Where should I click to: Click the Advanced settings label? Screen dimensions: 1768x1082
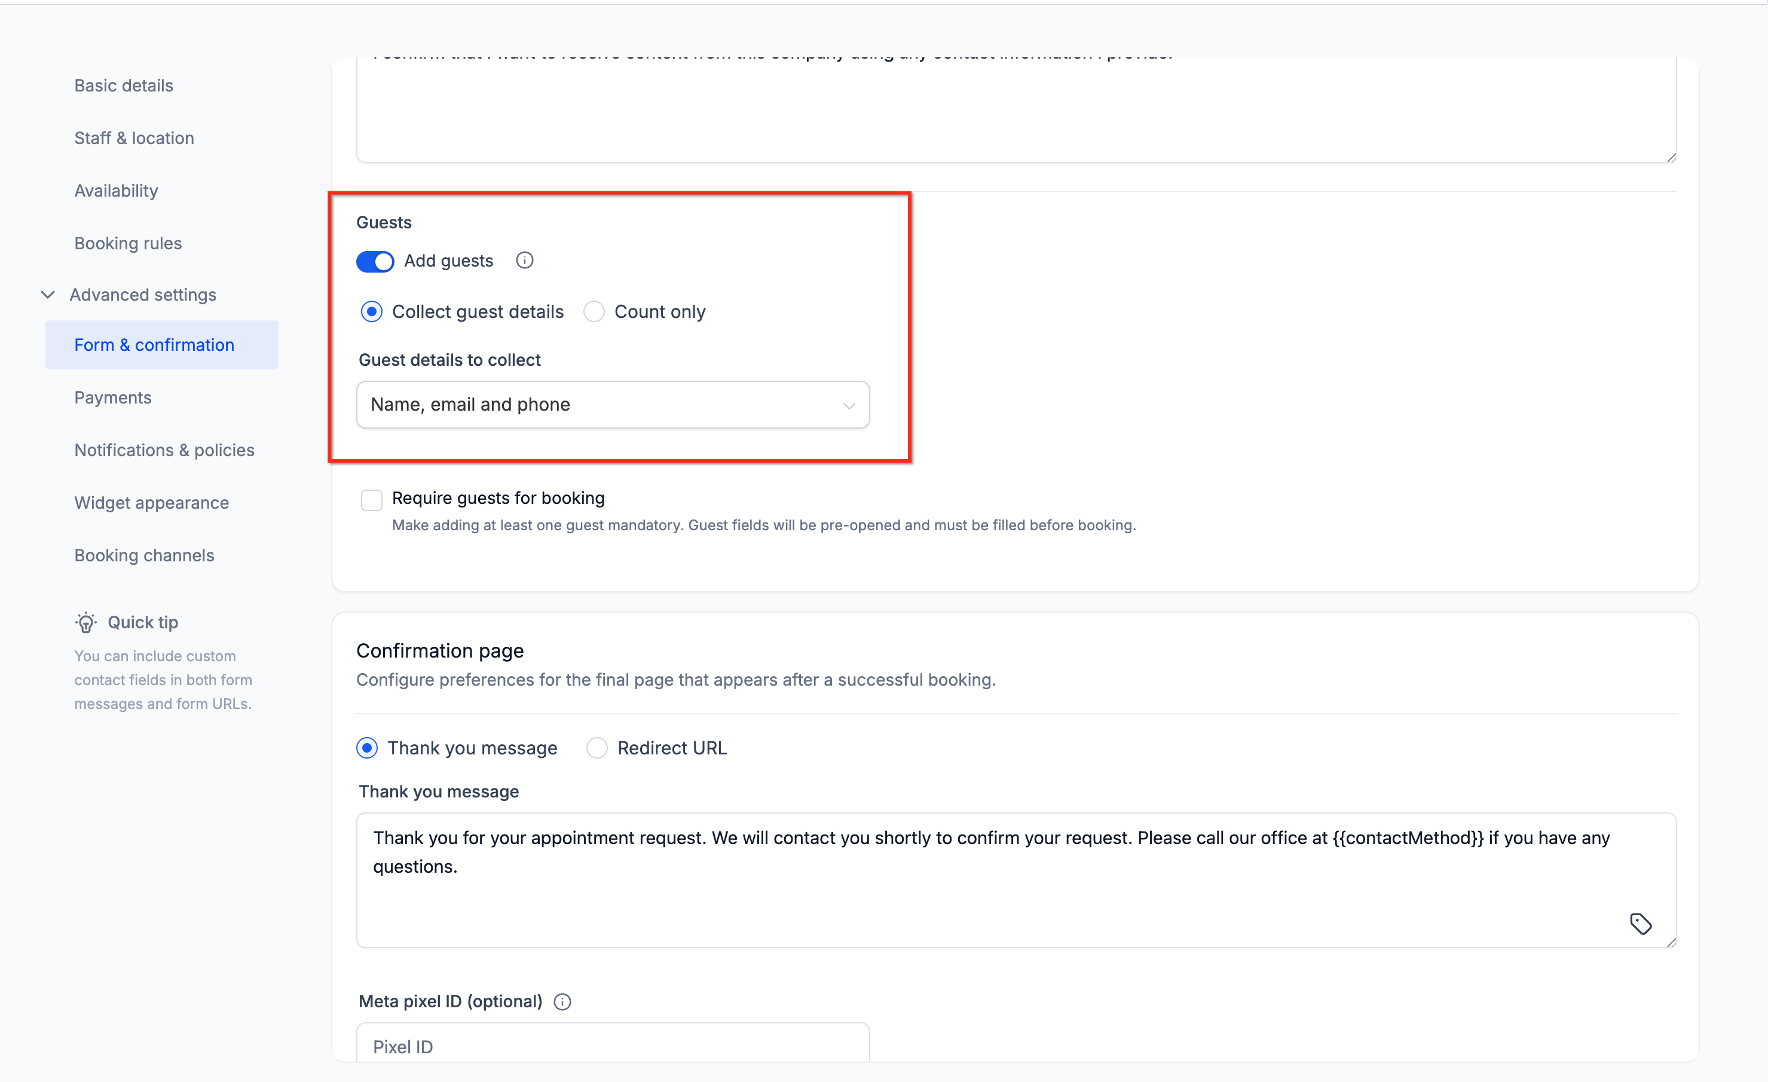pos(143,295)
